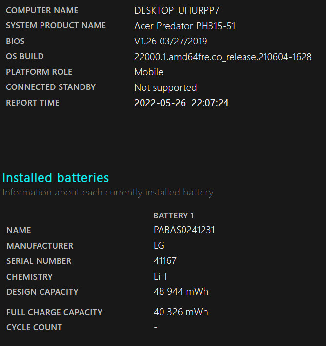Click the FULL CHARGE CAPACITY label
Viewport: 326px width, 346px height.
coord(54,312)
